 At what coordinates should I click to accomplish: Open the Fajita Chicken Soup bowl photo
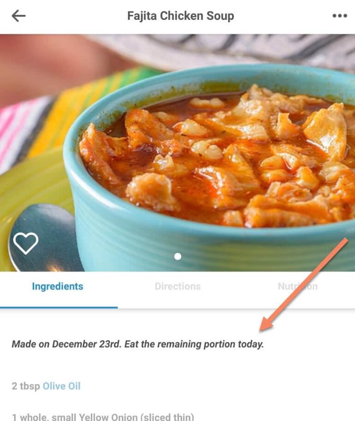coord(177,153)
